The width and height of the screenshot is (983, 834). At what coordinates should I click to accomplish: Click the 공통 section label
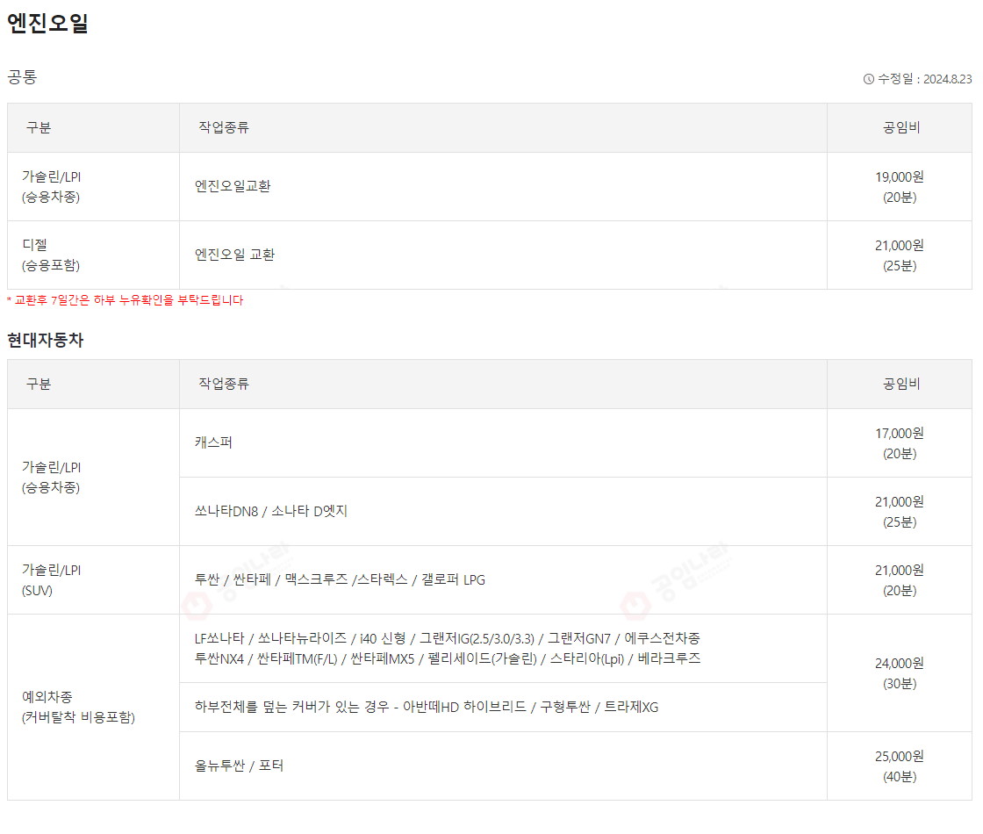point(22,77)
